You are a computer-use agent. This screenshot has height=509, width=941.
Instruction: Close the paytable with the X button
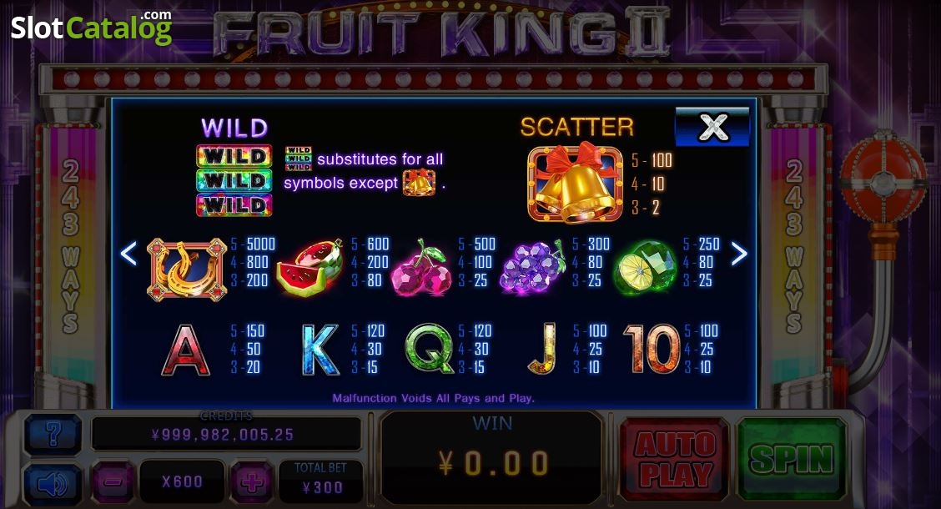click(712, 127)
